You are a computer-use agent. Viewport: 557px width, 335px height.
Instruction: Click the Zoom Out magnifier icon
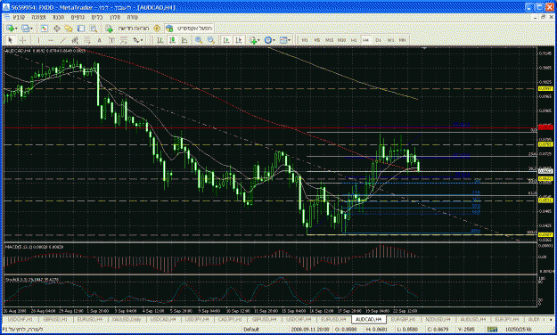click(x=211, y=40)
